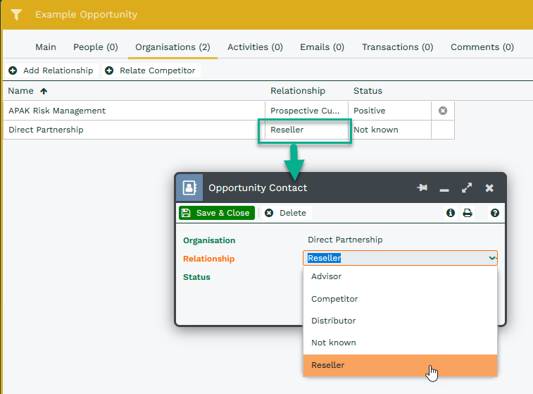Click the Opportunity Contact dialog title
Screen dimensions: 533x394
pos(258,187)
